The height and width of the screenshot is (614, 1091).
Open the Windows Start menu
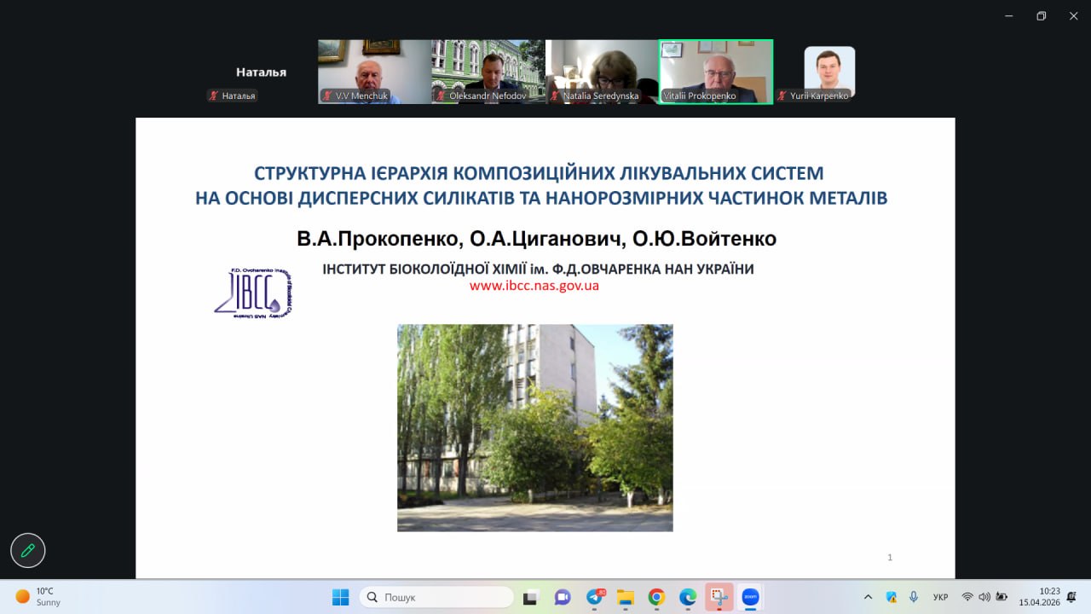coord(340,597)
